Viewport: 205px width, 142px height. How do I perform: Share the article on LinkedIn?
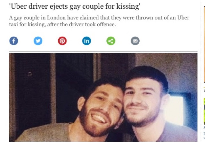[86, 41]
